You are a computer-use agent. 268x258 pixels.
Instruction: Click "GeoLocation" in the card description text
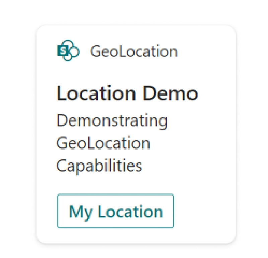click(x=103, y=143)
